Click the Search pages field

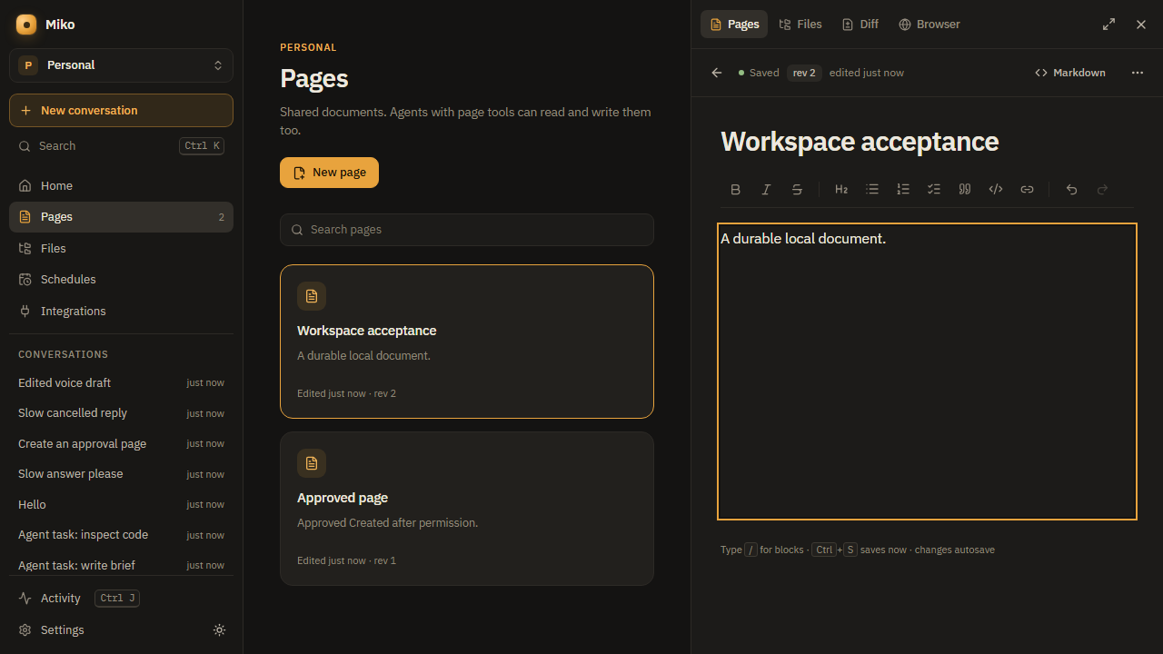[x=467, y=230]
